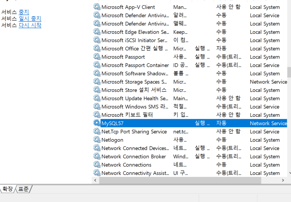Image resolution: width=291 pixels, height=202 pixels.
Task: Click Keep... description of Microsoft Edge Elevation
Action: (x=180, y=32)
